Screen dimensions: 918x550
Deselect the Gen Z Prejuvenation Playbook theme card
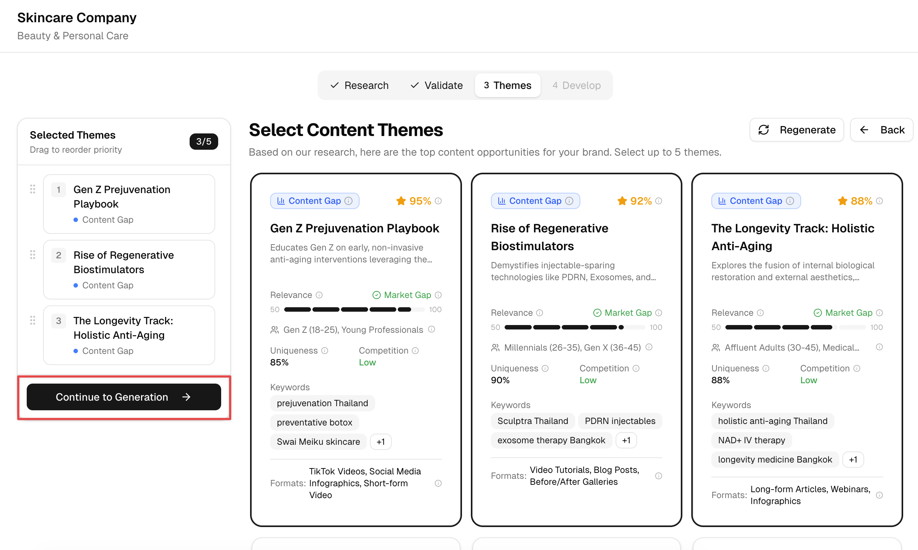click(x=355, y=228)
